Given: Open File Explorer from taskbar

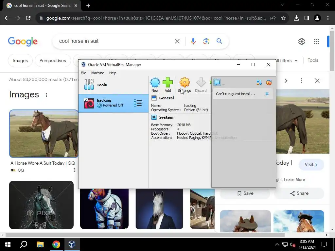Looking at the screenshot, I should (x=40, y=244).
